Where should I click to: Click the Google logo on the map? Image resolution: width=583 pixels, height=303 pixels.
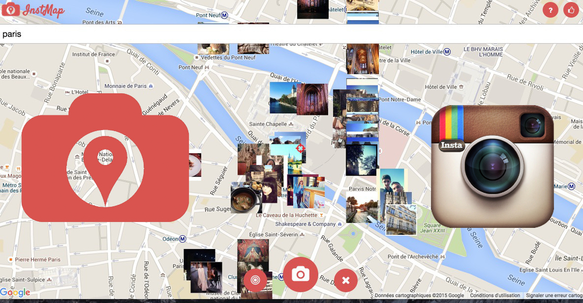pos(15,292)
